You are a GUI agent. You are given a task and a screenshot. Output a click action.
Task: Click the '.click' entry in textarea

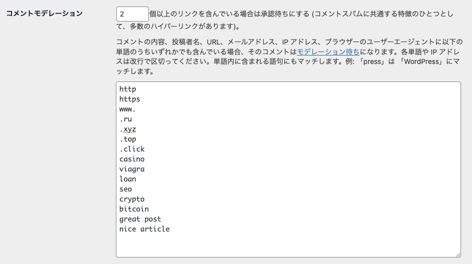click(x=132, y=149)
